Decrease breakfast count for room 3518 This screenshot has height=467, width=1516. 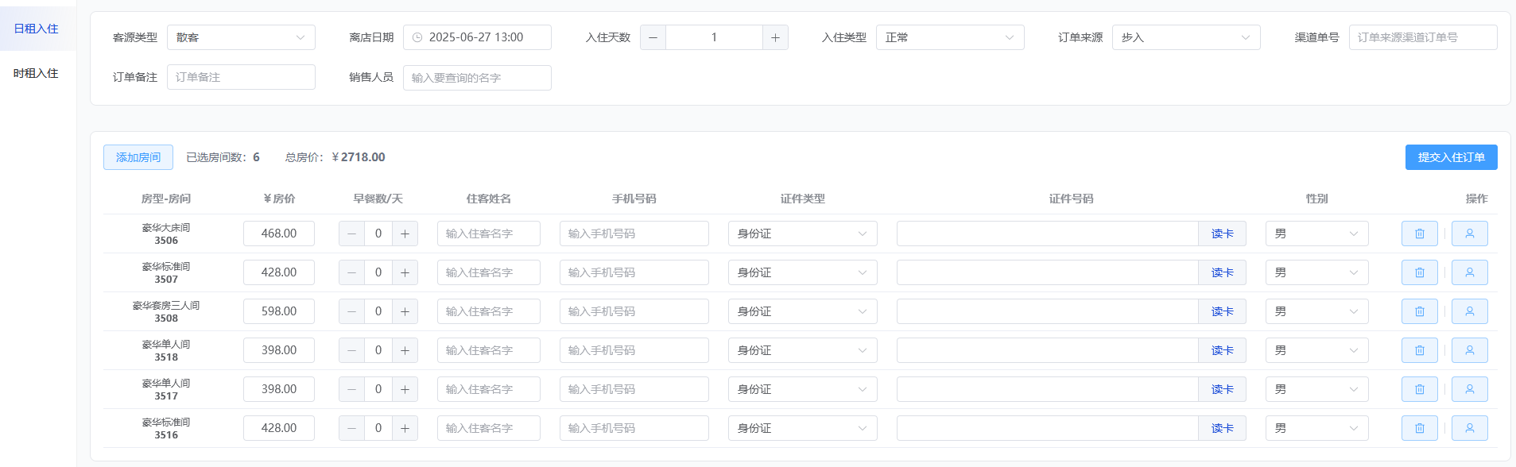(352, 350)
